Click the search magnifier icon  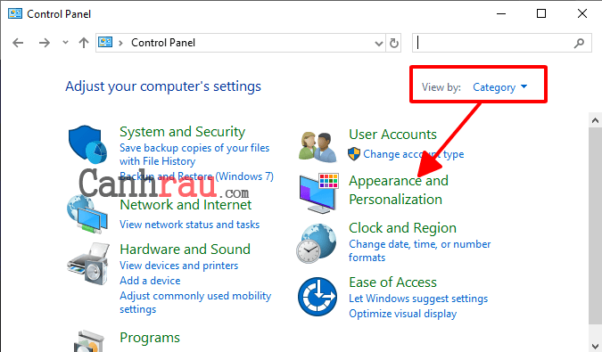click(x=579, y=43)
